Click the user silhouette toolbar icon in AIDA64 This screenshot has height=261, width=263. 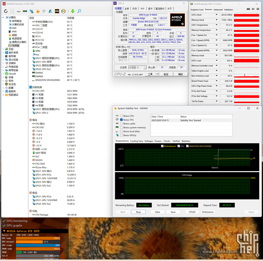[50, 11]
